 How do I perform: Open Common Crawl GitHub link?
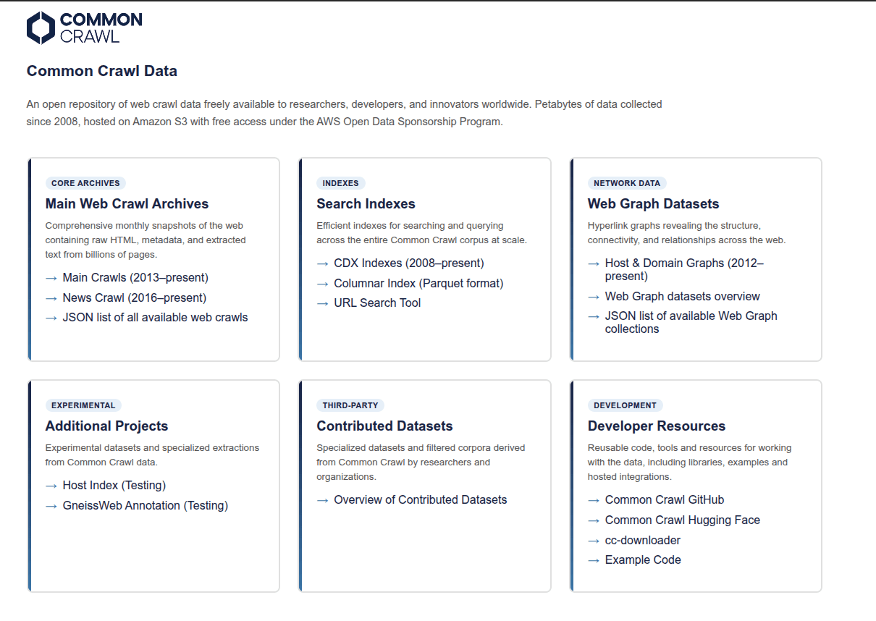click(665, 500)
